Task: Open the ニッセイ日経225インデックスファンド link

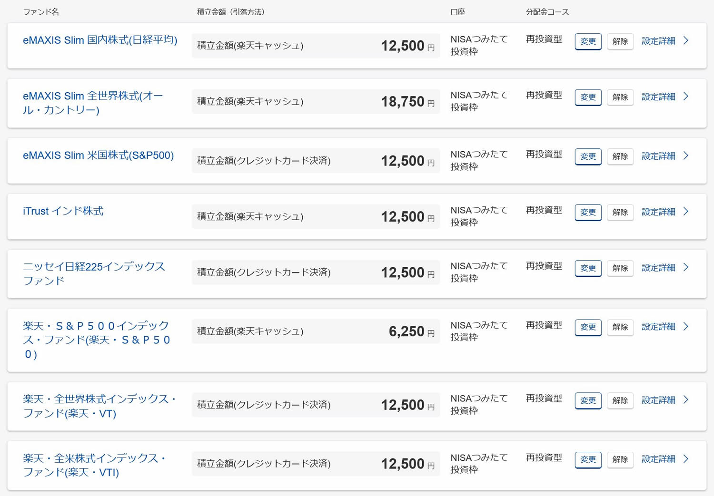Action: tap(94, 273)
